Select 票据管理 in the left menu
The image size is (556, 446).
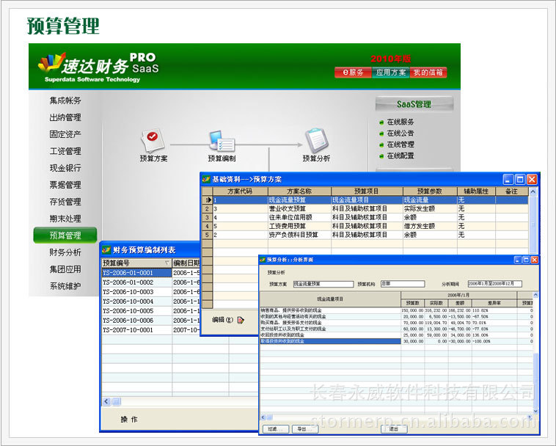(x=65, y=185)
